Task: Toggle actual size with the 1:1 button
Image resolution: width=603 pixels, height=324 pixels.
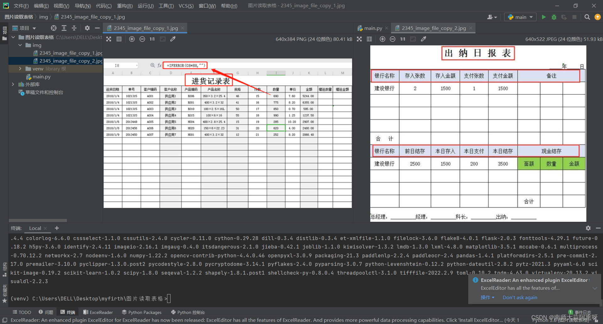Action: 152,39
